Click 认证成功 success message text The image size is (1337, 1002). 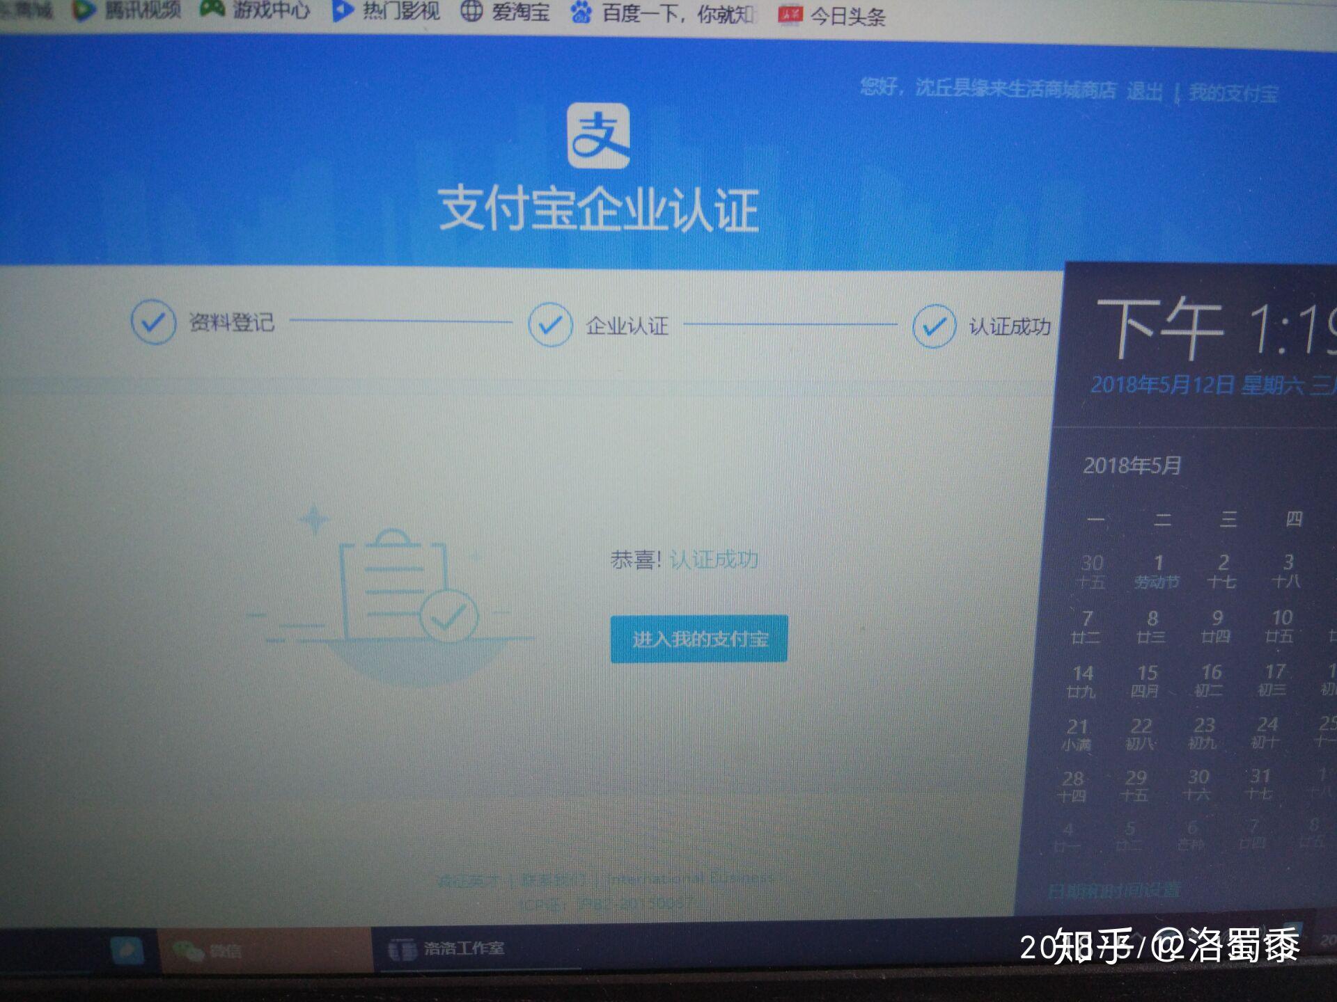[714, 559]
